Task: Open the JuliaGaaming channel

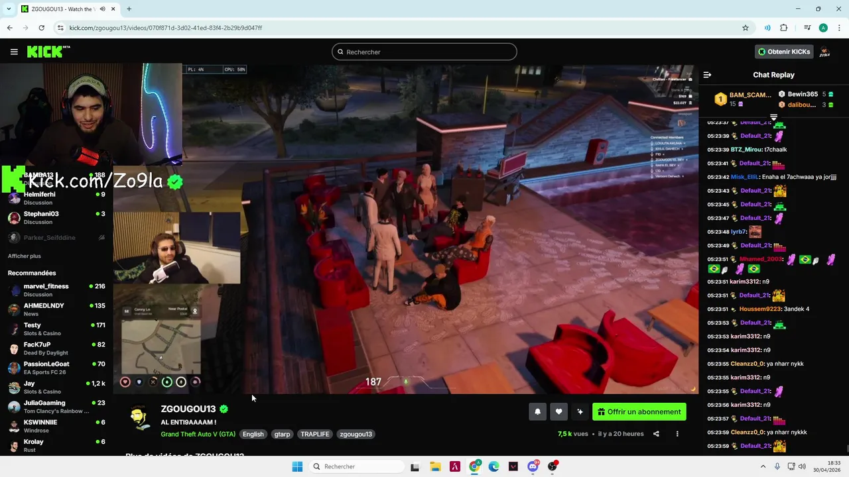Action: tap(56, 407)
